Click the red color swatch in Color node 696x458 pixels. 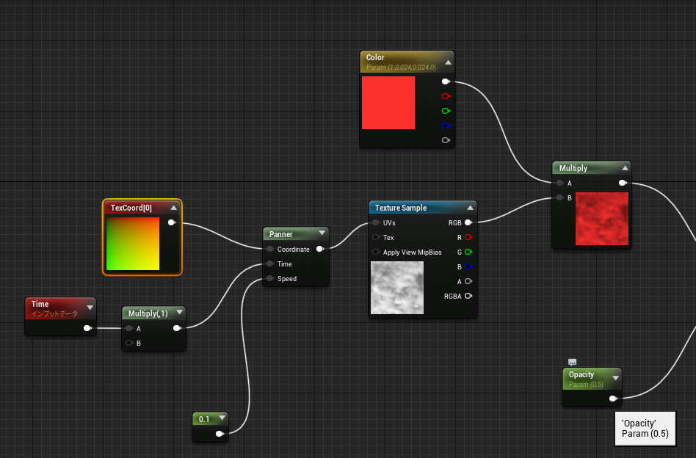click(x=388, y=103)
